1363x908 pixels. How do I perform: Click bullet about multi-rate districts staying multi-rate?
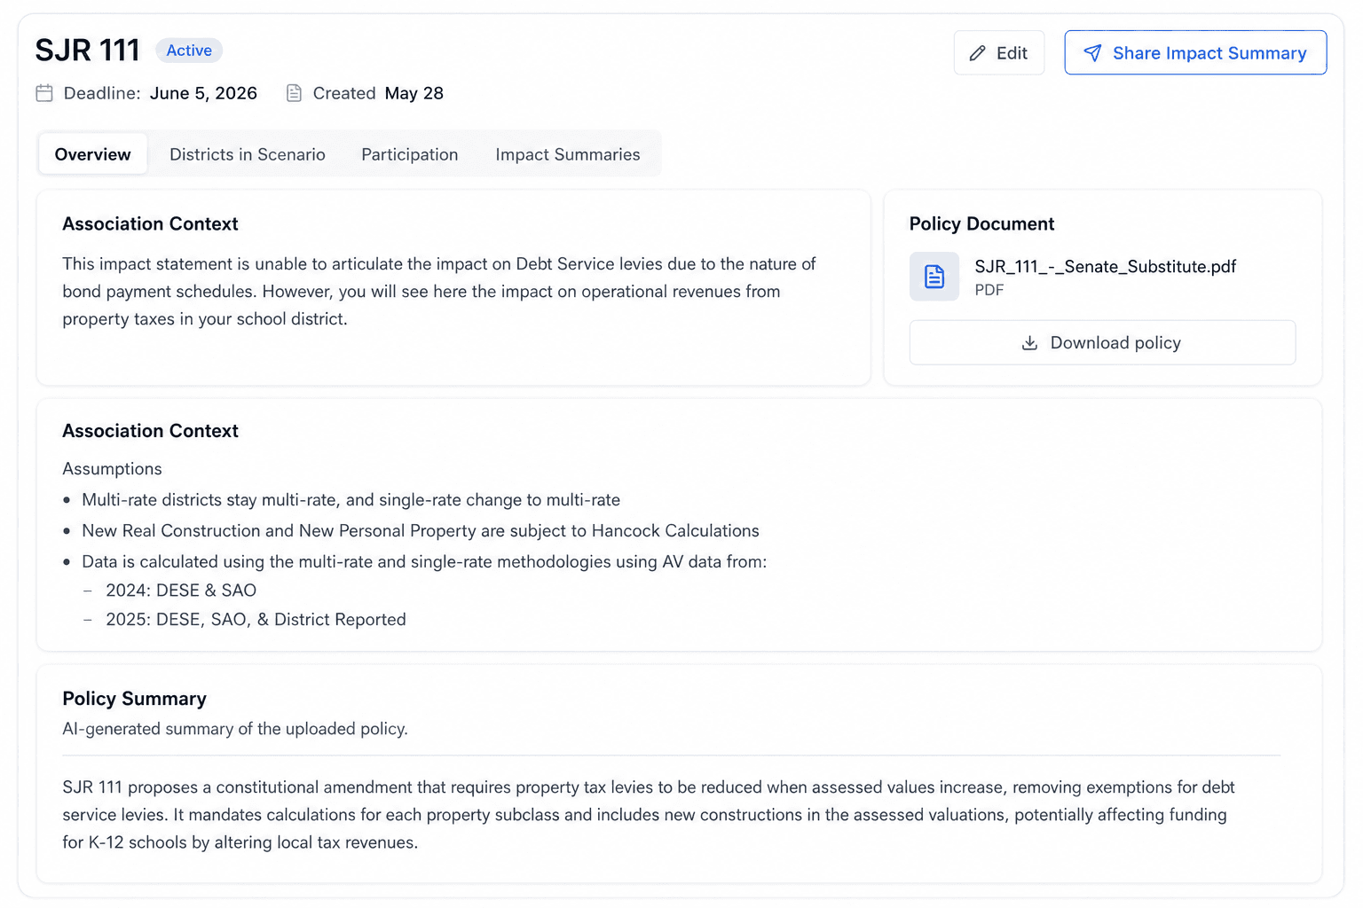[x=351, y=500]
